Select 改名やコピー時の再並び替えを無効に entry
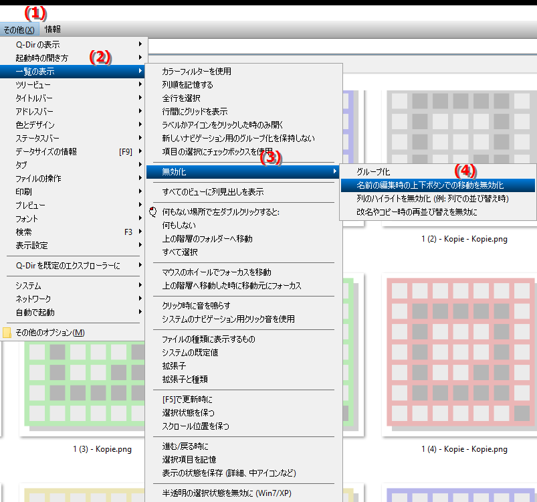This screenshot has width=537, height=502. [x=417, y=212]
